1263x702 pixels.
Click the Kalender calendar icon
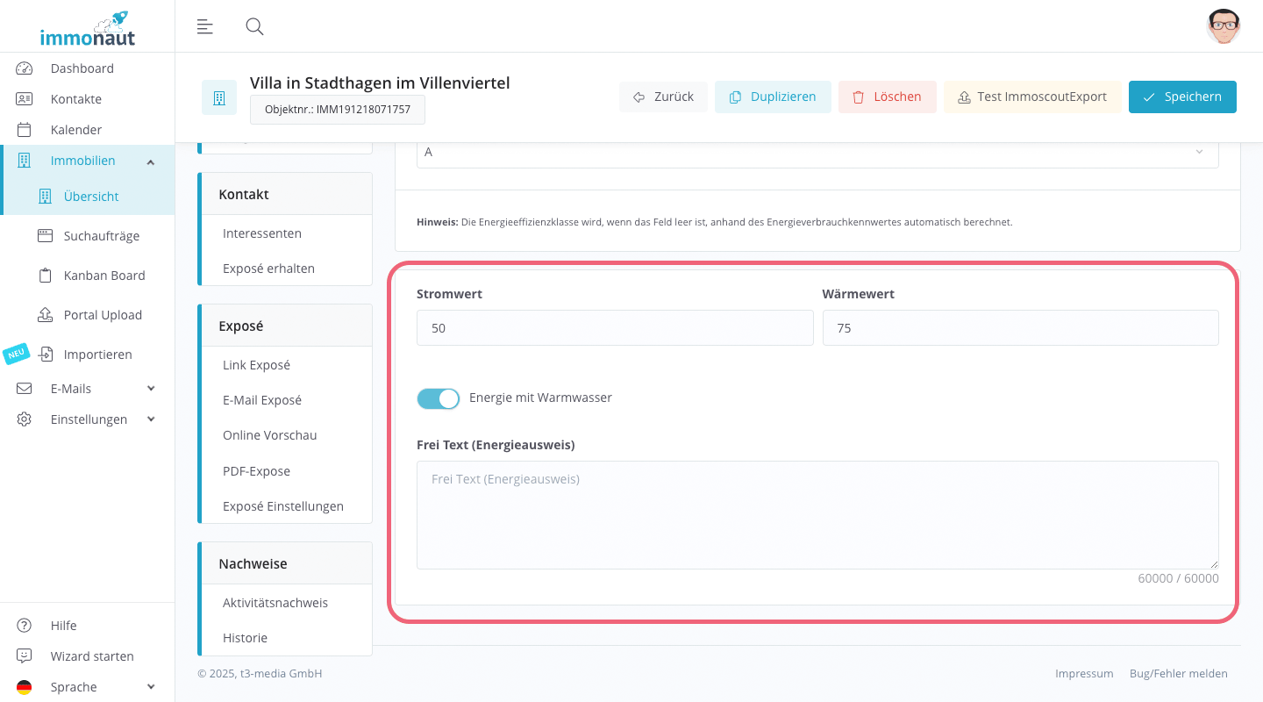(x=25, y=130)
